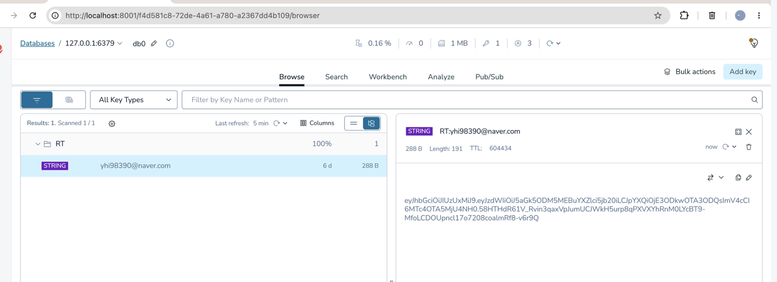Viewport: 777px width, 282px height.
Task: Switch to tree view
Action: coord(371,123)
